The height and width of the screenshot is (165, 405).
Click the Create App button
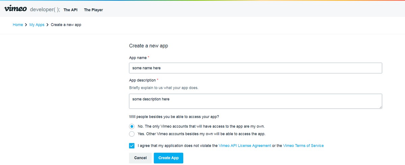point(168,158)
